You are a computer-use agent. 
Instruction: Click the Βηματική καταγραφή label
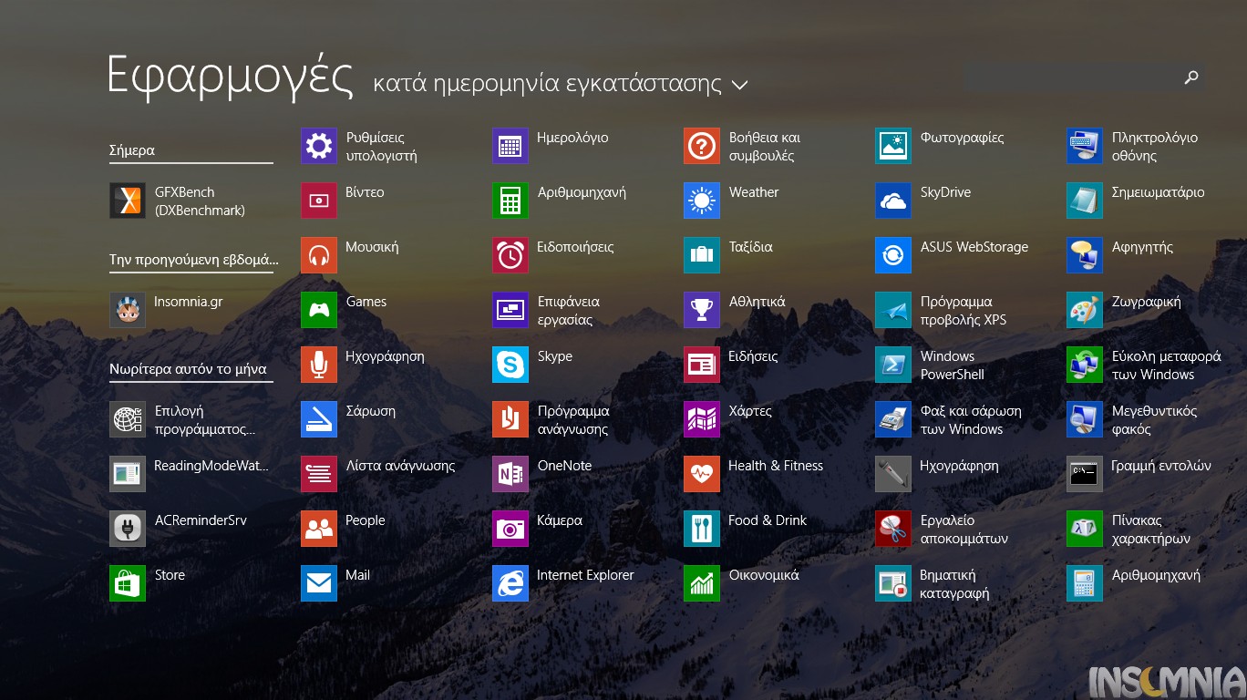954,584
